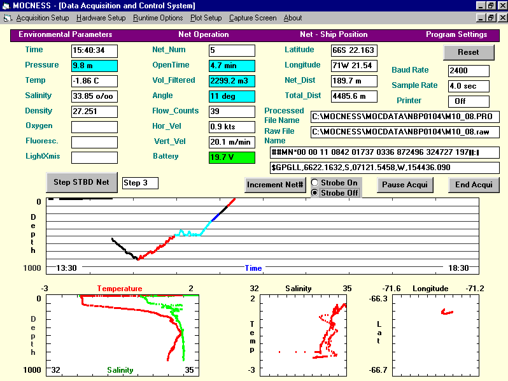Click the menu bar document icon

point(8,18)
